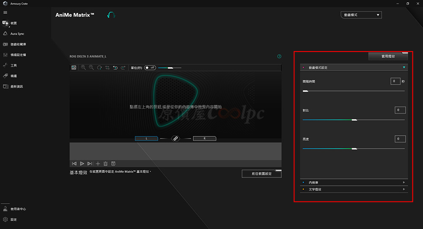Viewport: 423px width, 229px height.
Task: Open the hamburger menu in the sidebar
Action: [5, 12]
